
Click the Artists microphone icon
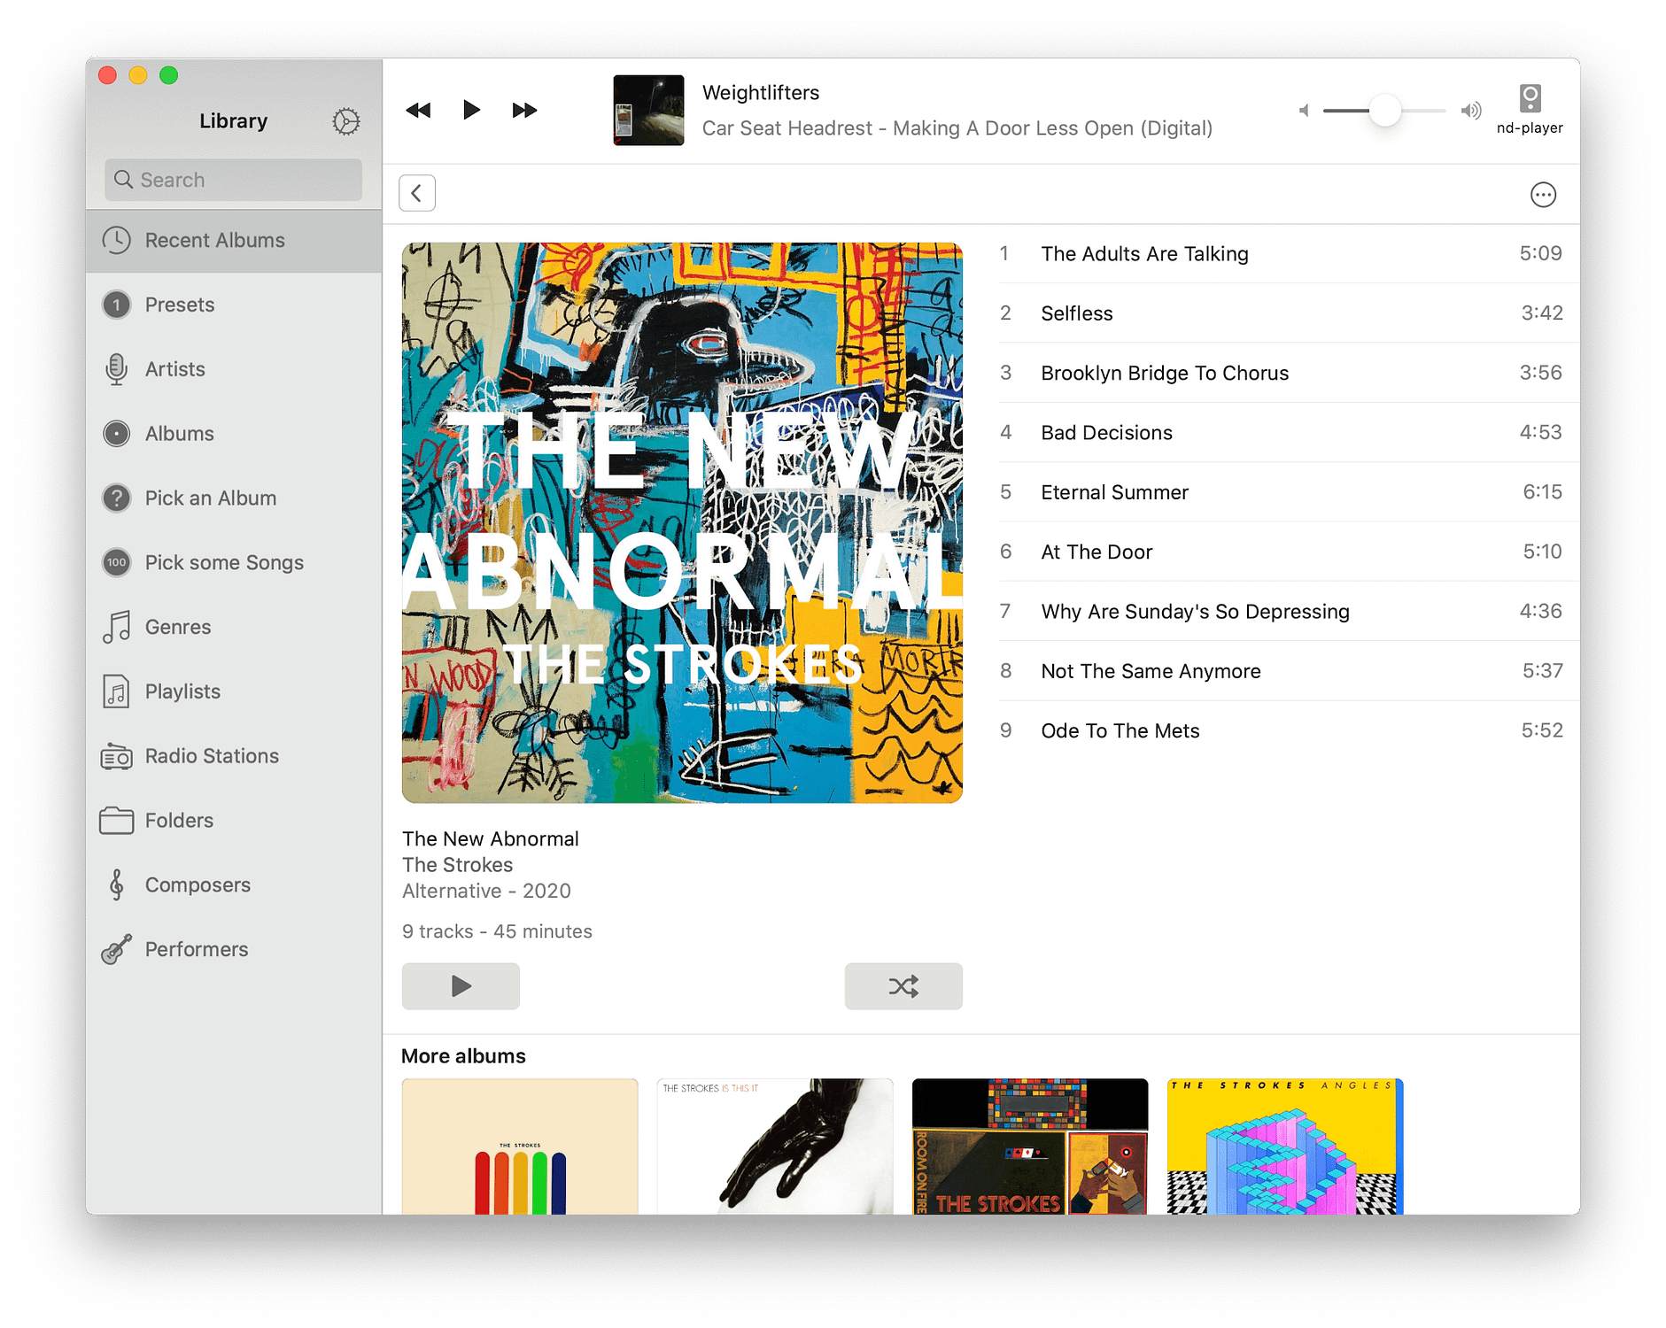click(116, 369)
